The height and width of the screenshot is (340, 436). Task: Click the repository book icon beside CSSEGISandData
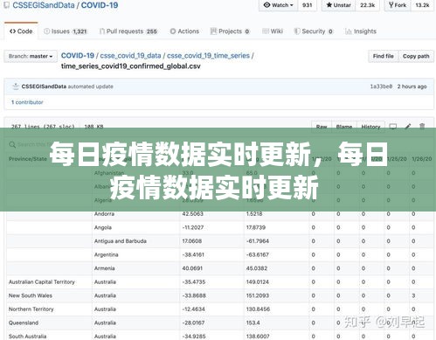6,5
